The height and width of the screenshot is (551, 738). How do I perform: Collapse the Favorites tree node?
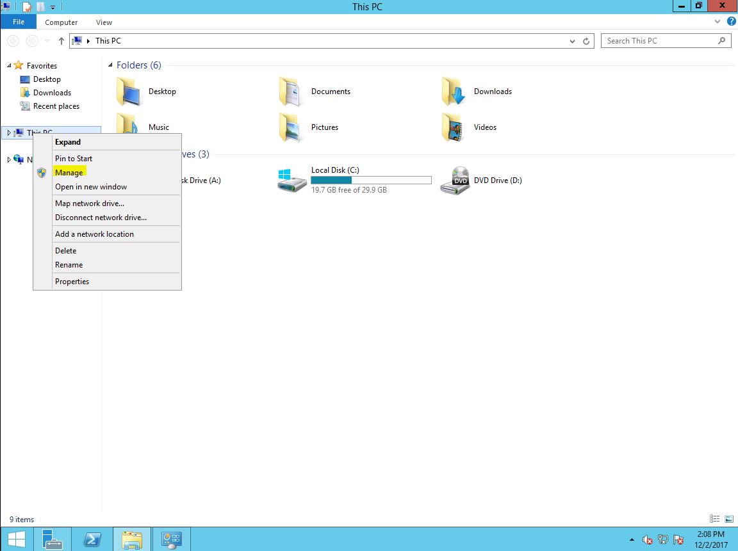tap(8, 66)
